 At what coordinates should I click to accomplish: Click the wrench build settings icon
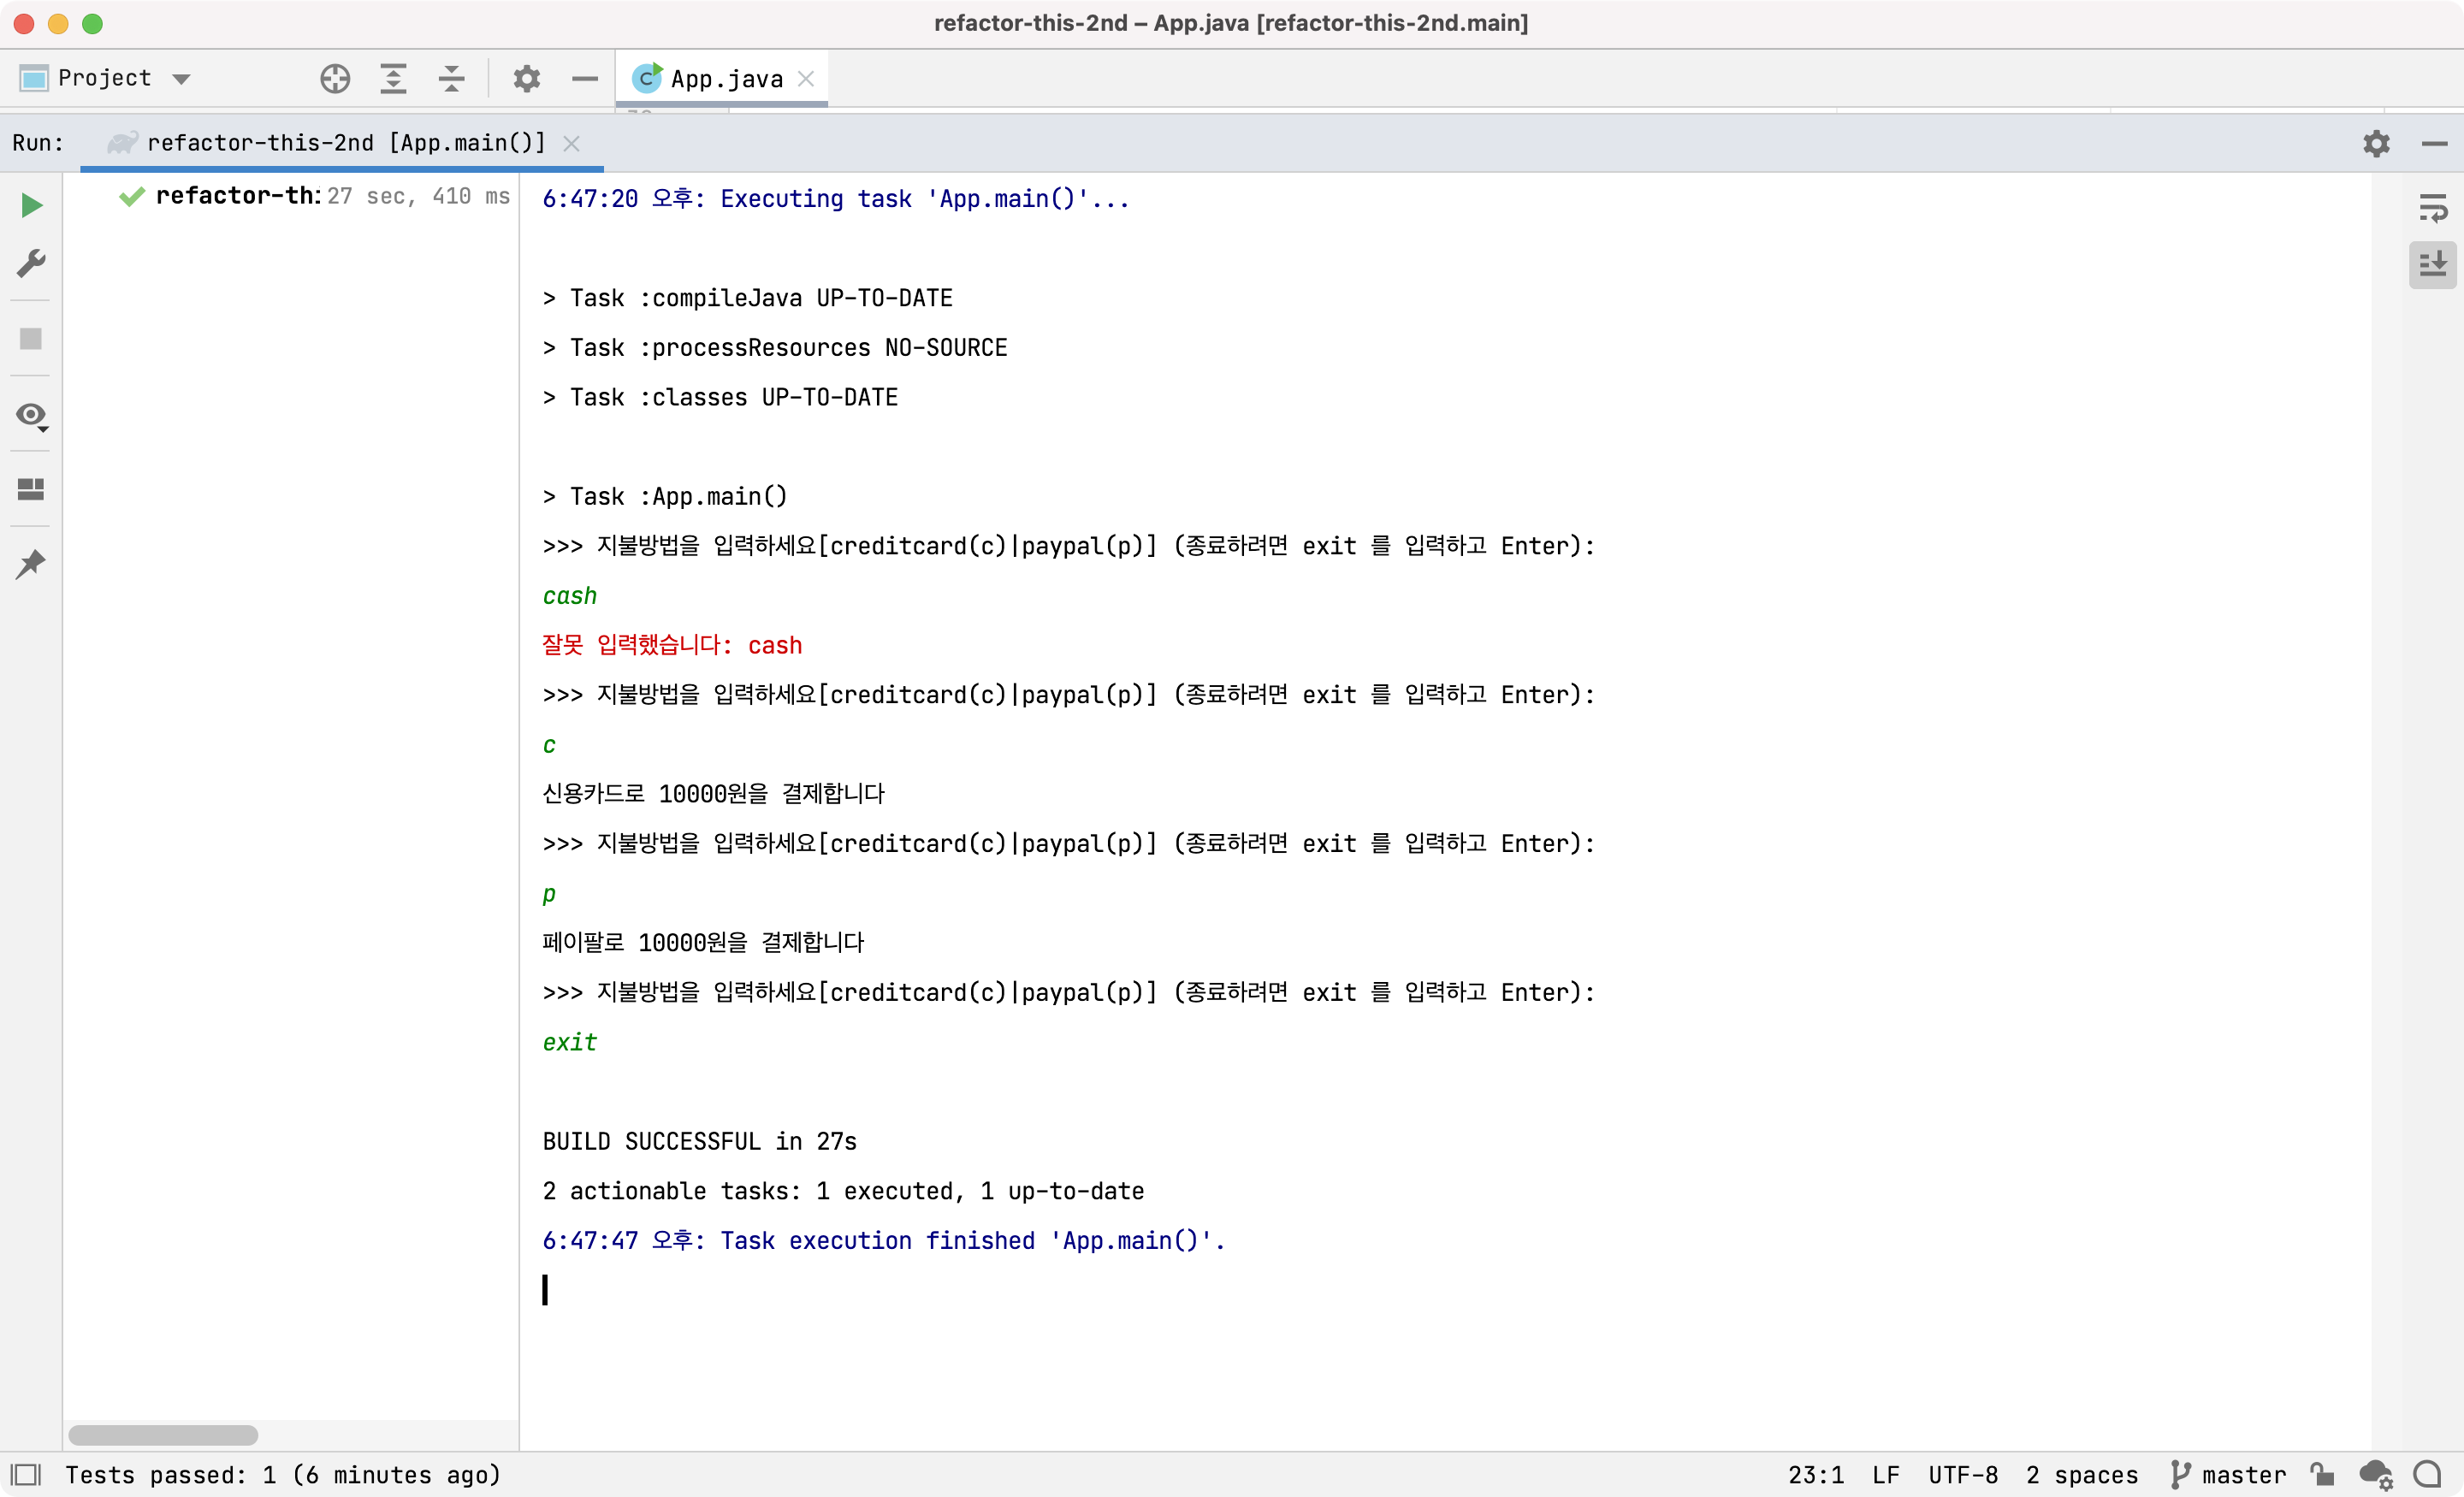(31, 264)
